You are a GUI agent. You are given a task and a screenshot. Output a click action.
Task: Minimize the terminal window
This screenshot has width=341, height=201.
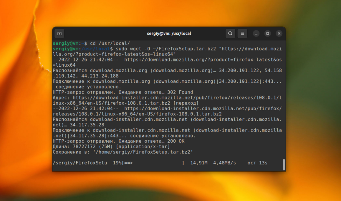click(x=256, y=33)
